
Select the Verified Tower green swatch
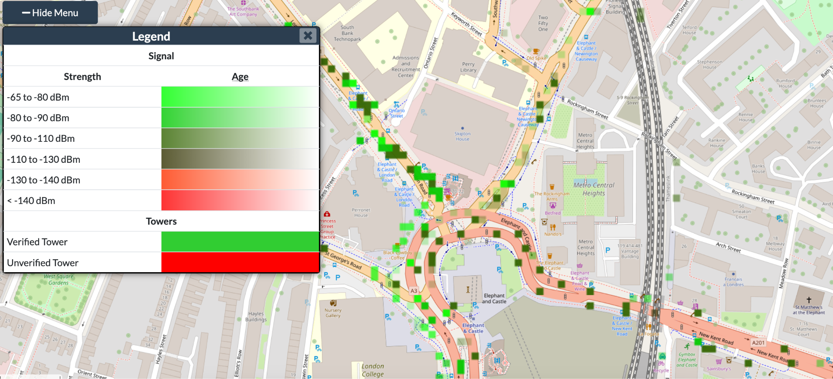pos(240,242)
